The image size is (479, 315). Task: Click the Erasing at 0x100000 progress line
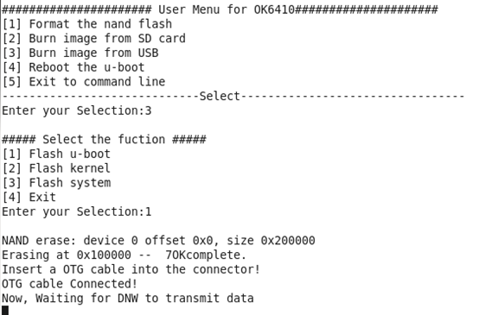tap(124, 255)
